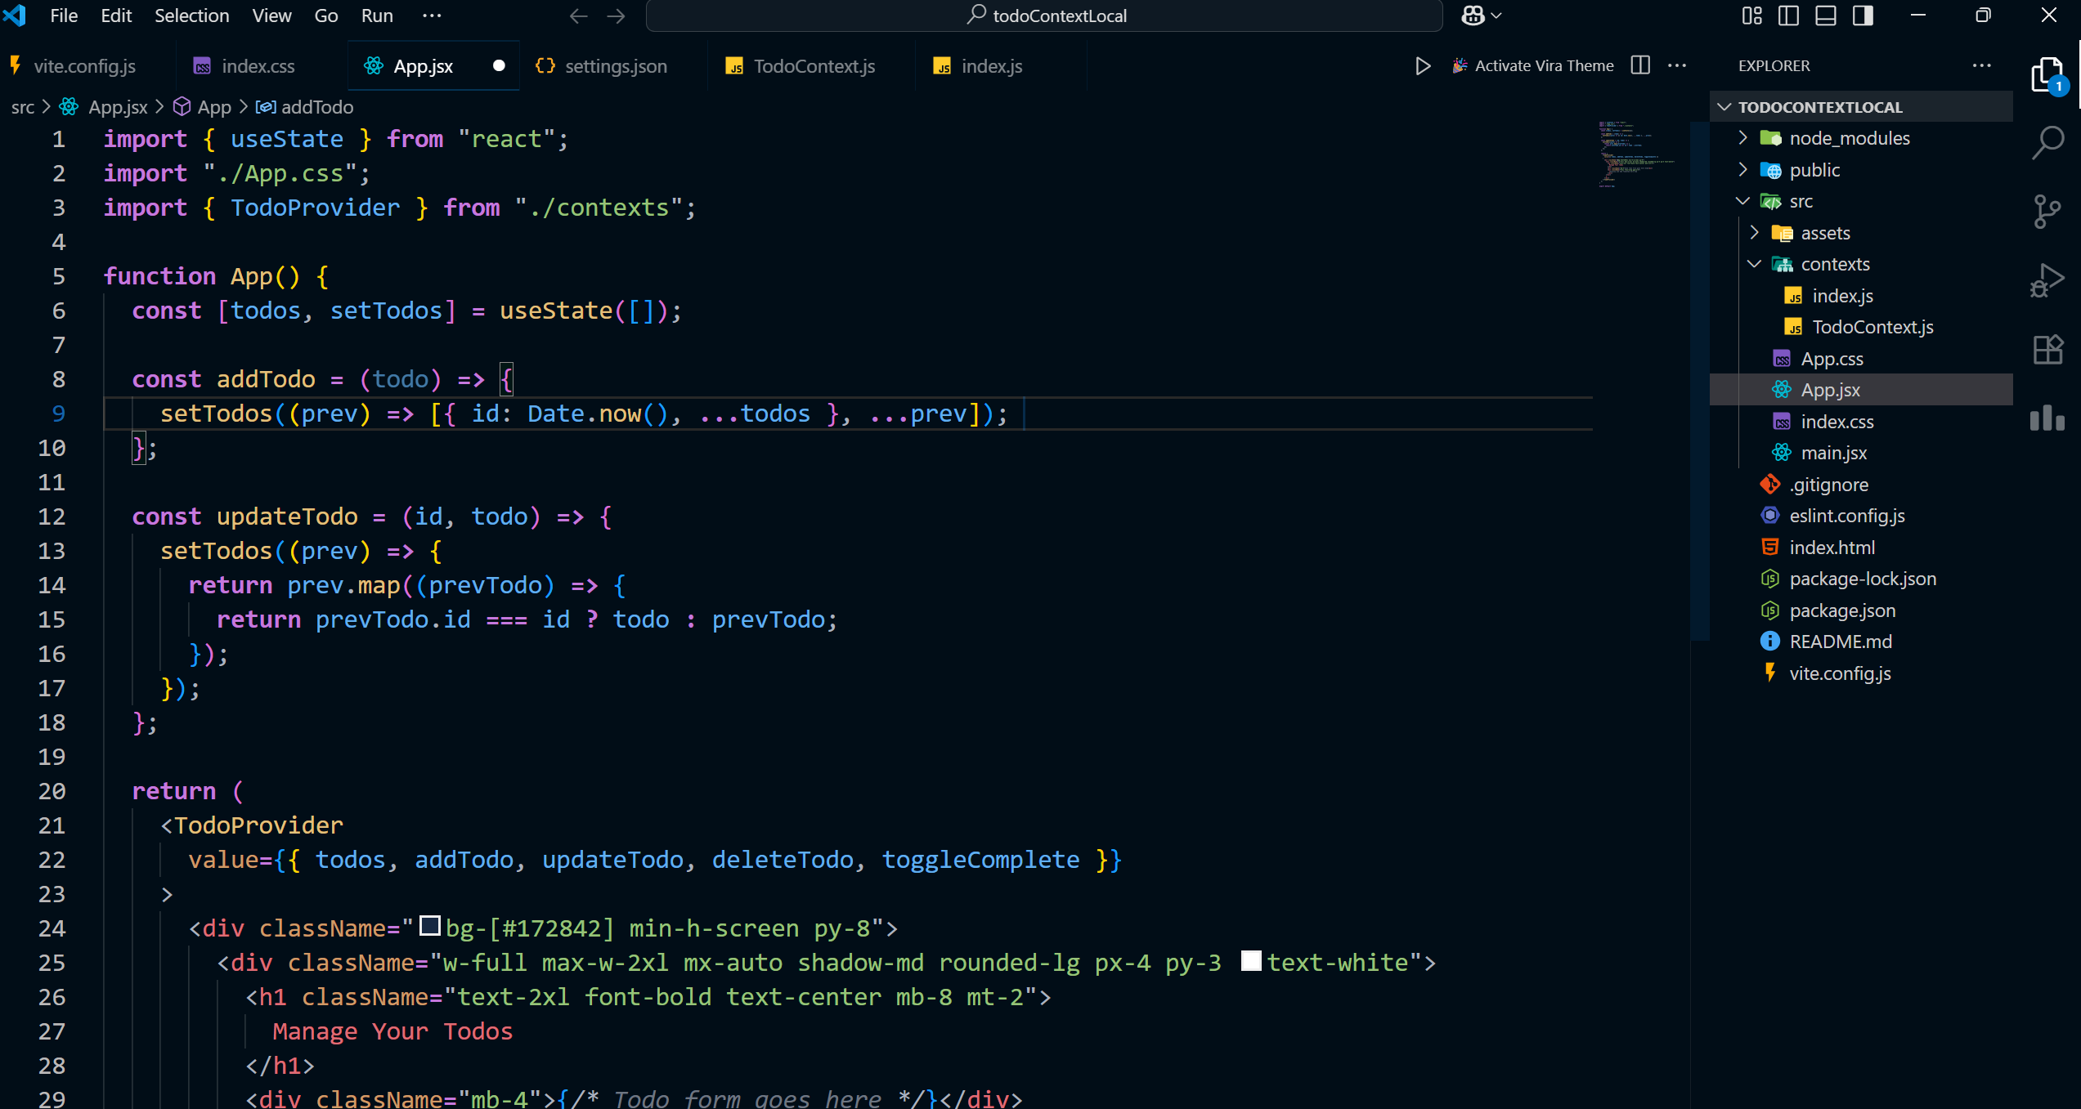Split the editor to the right
This screenshot has height=1109, width=2081.
[1640, 66]
